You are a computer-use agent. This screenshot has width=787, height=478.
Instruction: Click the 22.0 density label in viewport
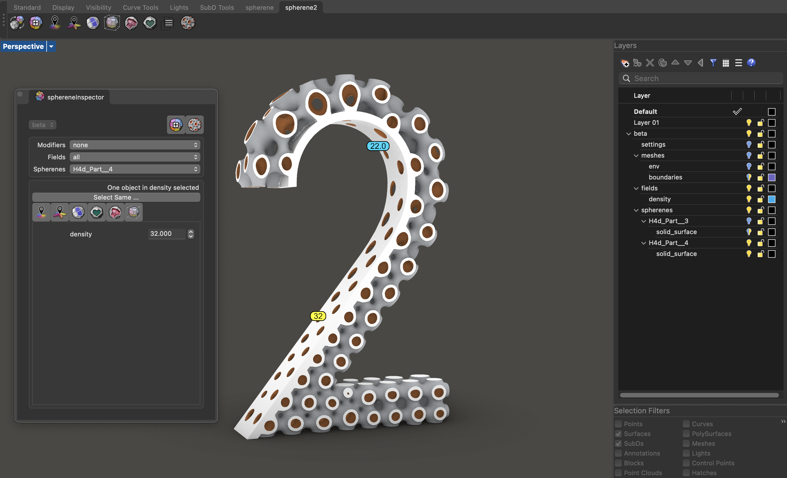point(378,146)
